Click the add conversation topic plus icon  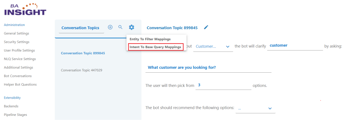[110, 27]
